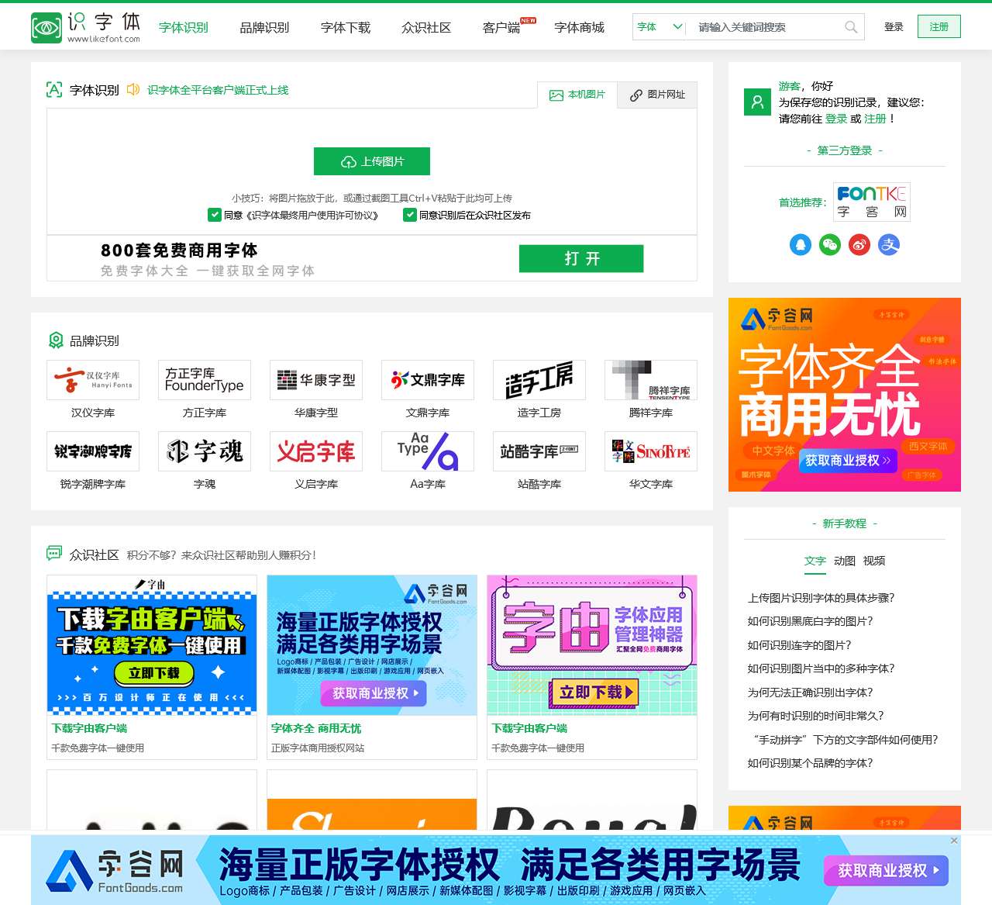Click the 字体齐全 商用无忧 sidebar ad
Screen dimensions: 992x905
point(845,395)
